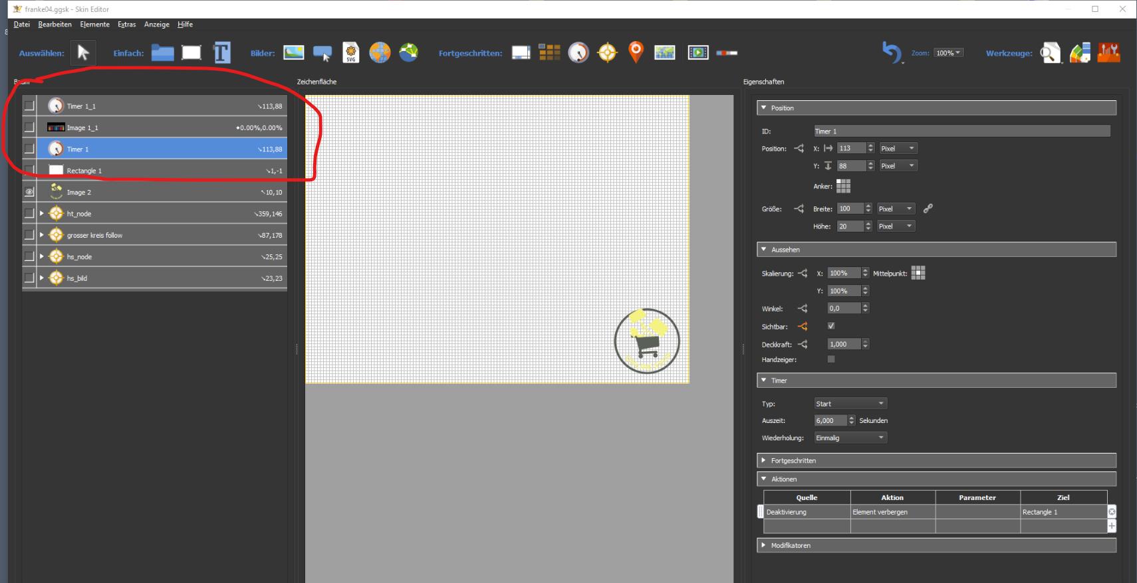Screen dimensions: 1137x583
Task: Add an External Image globe element
Action: (x=380, y=52)
